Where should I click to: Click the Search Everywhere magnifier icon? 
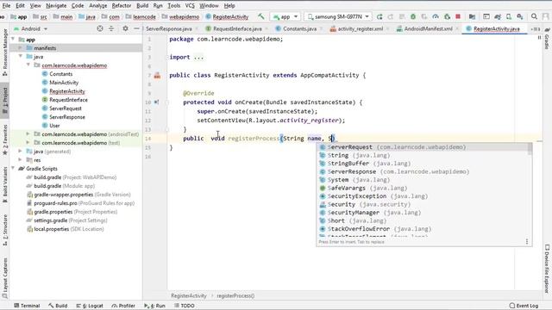(534, 16)
